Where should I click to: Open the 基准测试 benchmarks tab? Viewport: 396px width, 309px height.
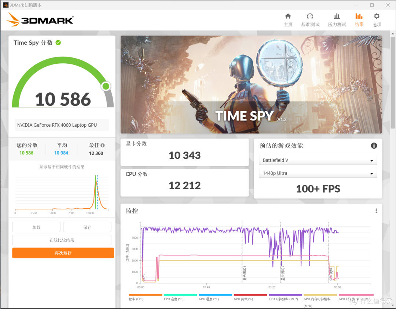(310, 20)
